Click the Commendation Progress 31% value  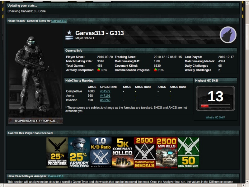[161, 70]
